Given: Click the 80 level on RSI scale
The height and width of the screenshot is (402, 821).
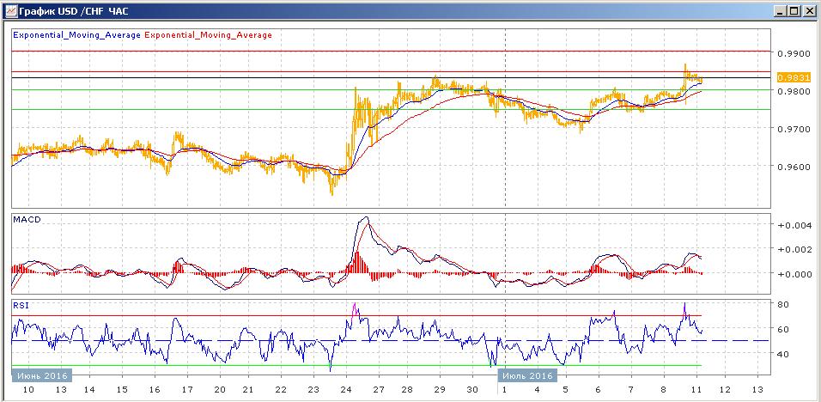Looking at the screenshot, I should [x=784, y=305].
